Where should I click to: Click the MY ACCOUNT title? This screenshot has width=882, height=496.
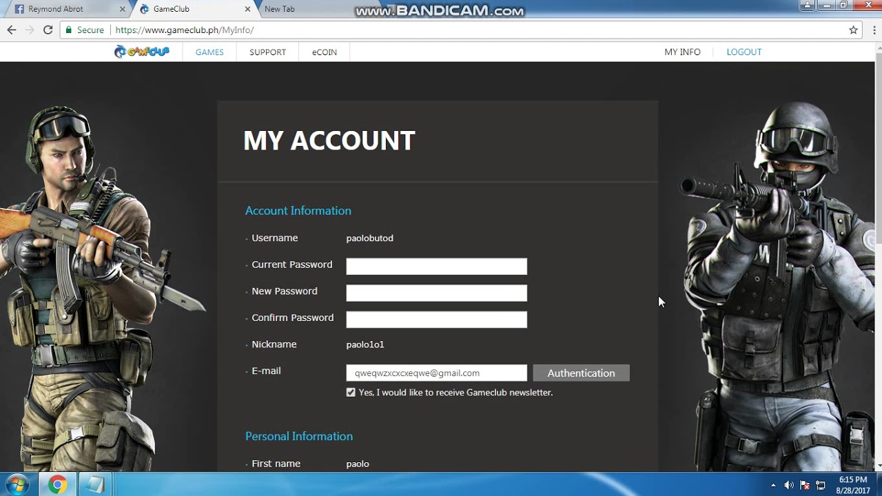[x=329, y=141]
